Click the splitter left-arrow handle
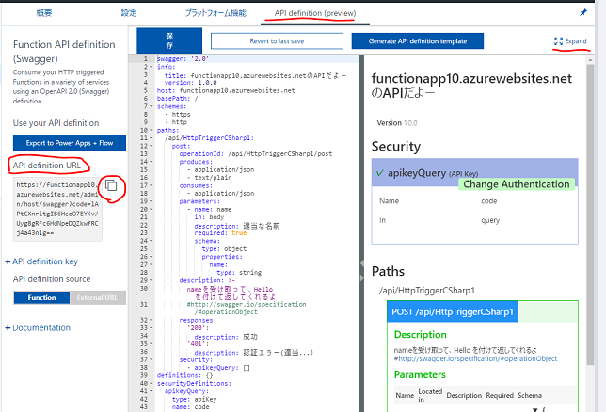Screen dimensions: 606x412 362,263
